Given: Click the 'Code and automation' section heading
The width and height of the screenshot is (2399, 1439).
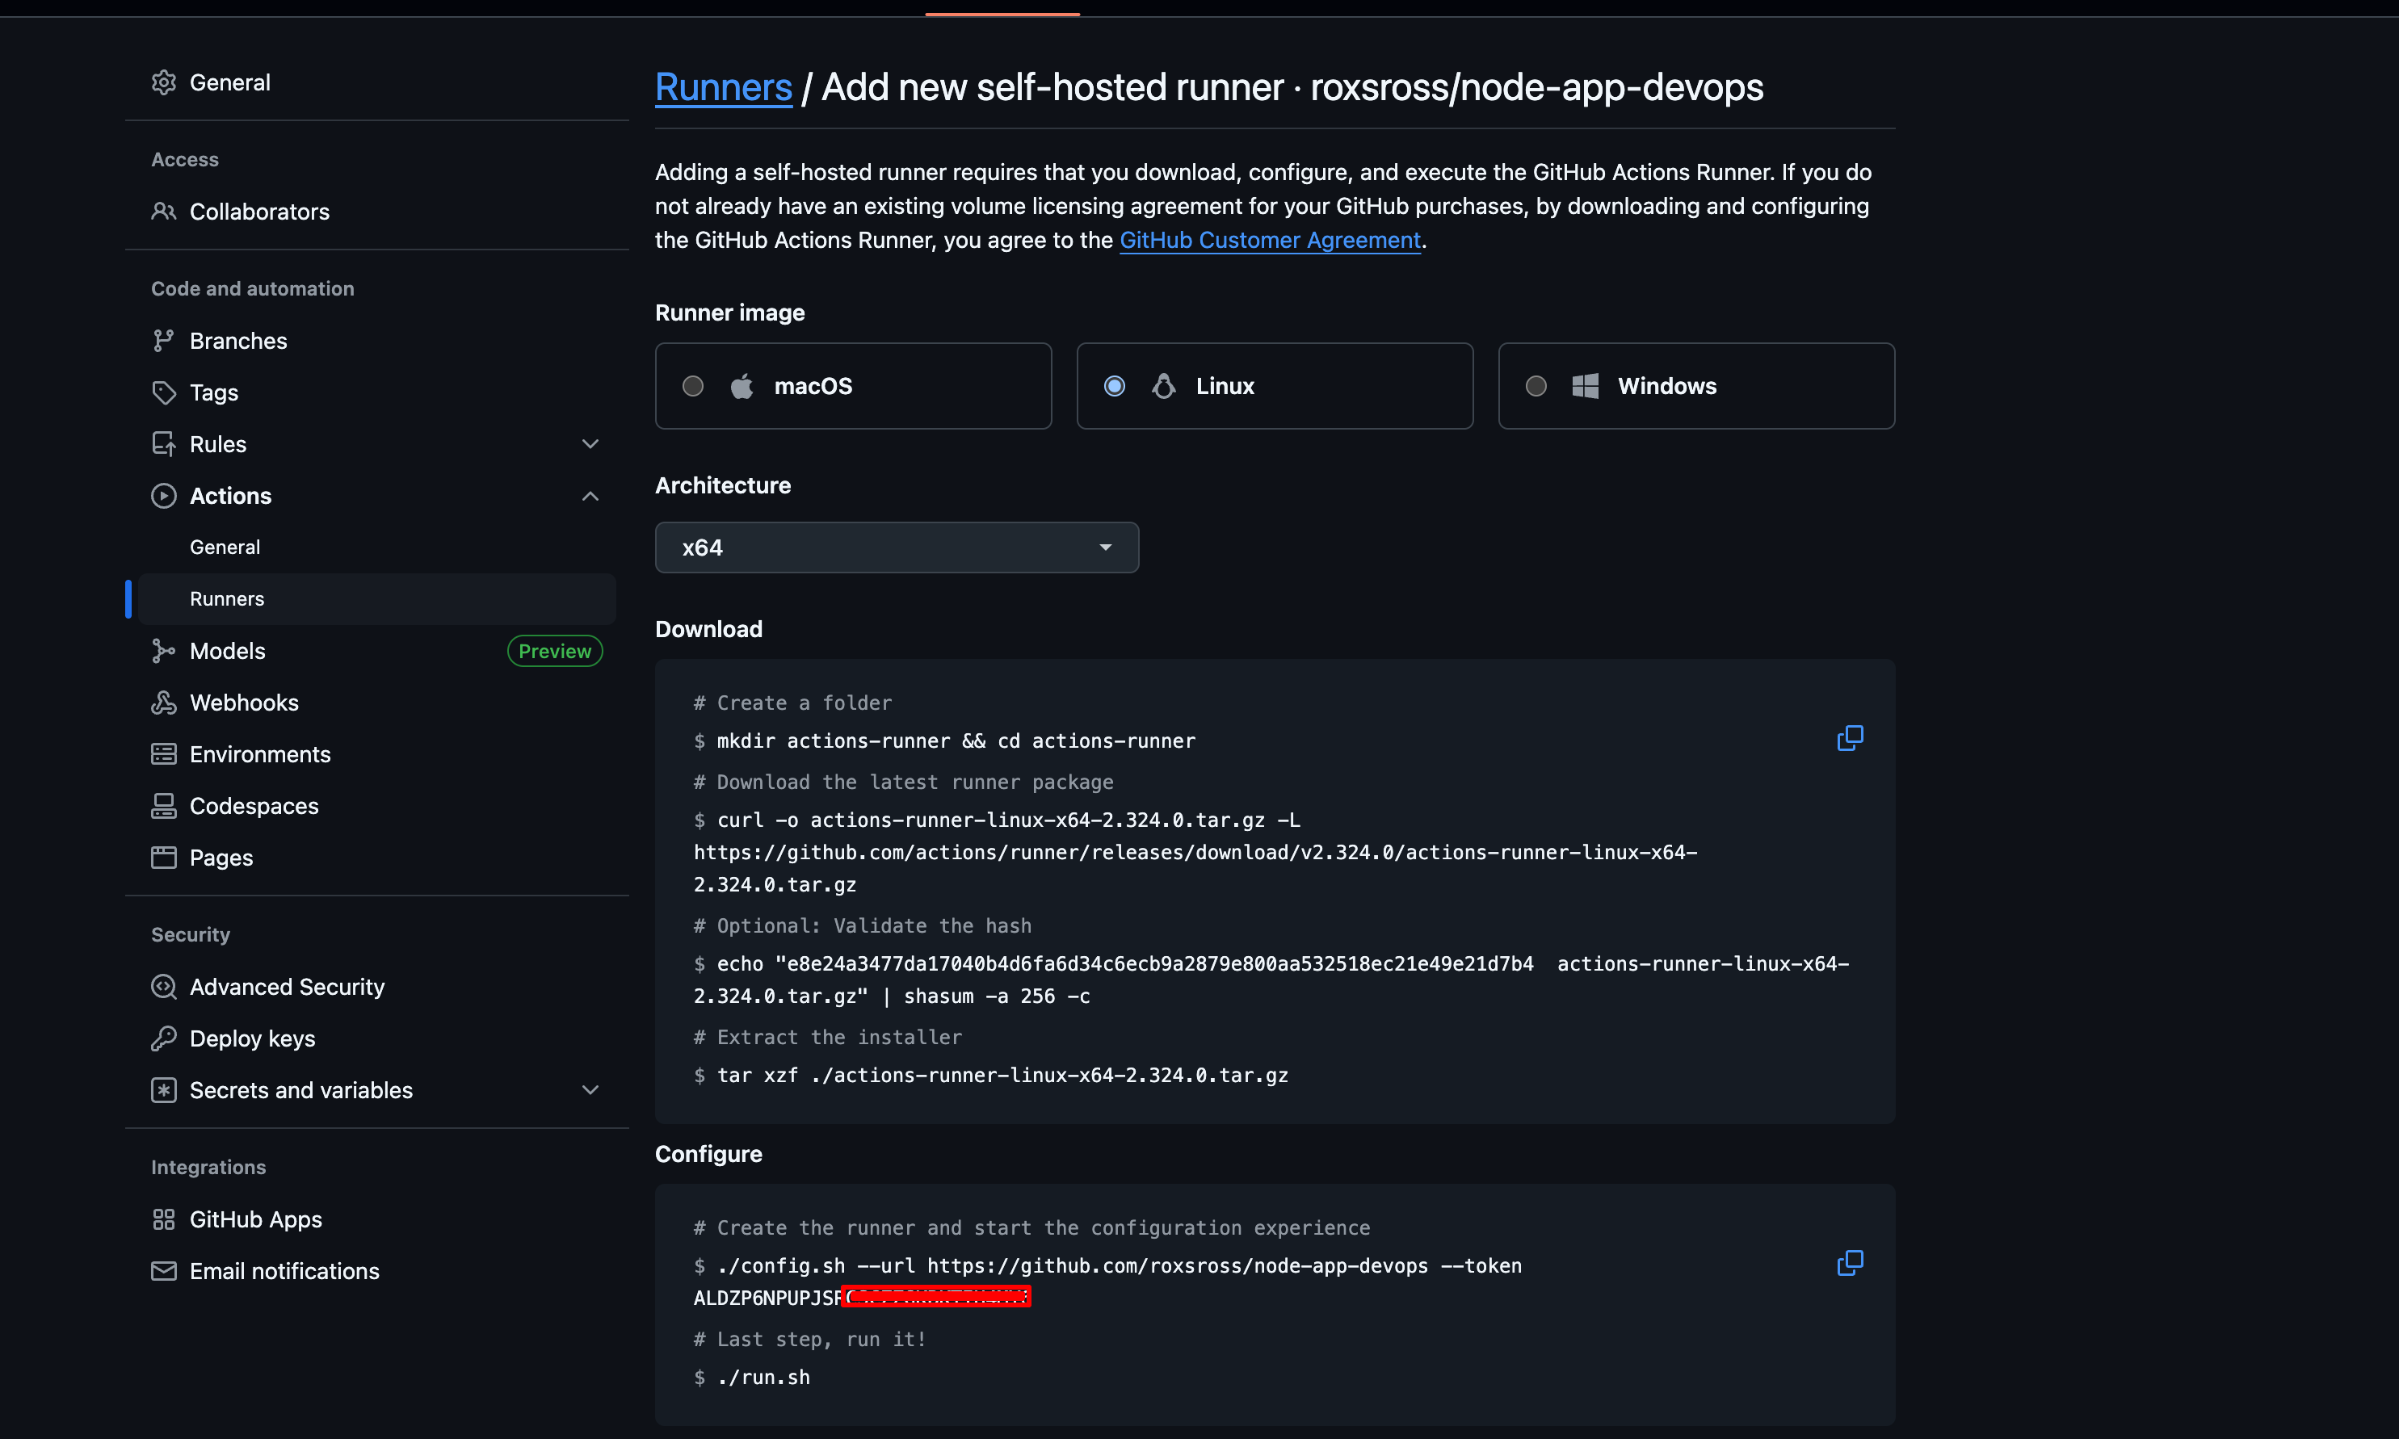Looking at the screenshot, I should [252, 289].
